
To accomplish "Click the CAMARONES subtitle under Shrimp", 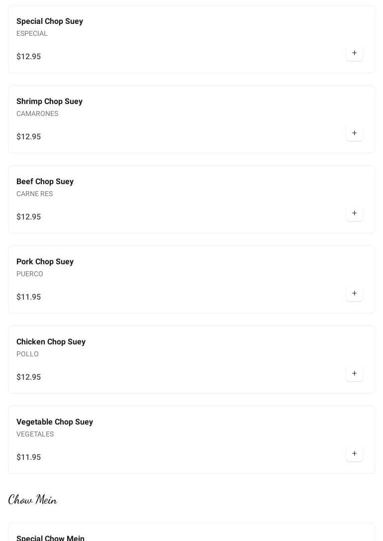I will (37, 113).
